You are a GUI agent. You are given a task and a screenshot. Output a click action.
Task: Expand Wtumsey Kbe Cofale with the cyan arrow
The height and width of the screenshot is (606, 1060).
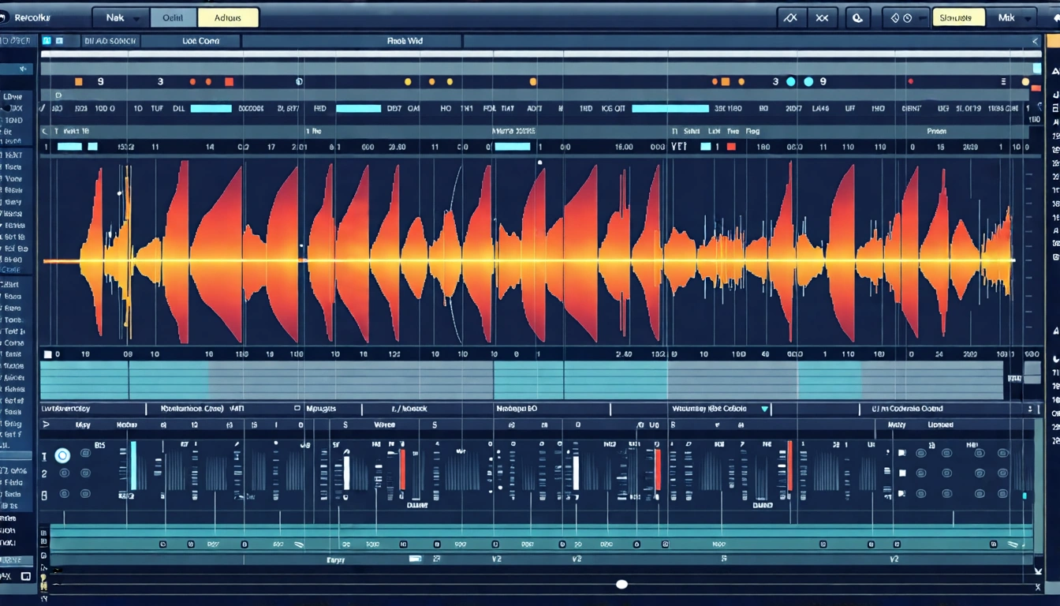tap(764, 409)
